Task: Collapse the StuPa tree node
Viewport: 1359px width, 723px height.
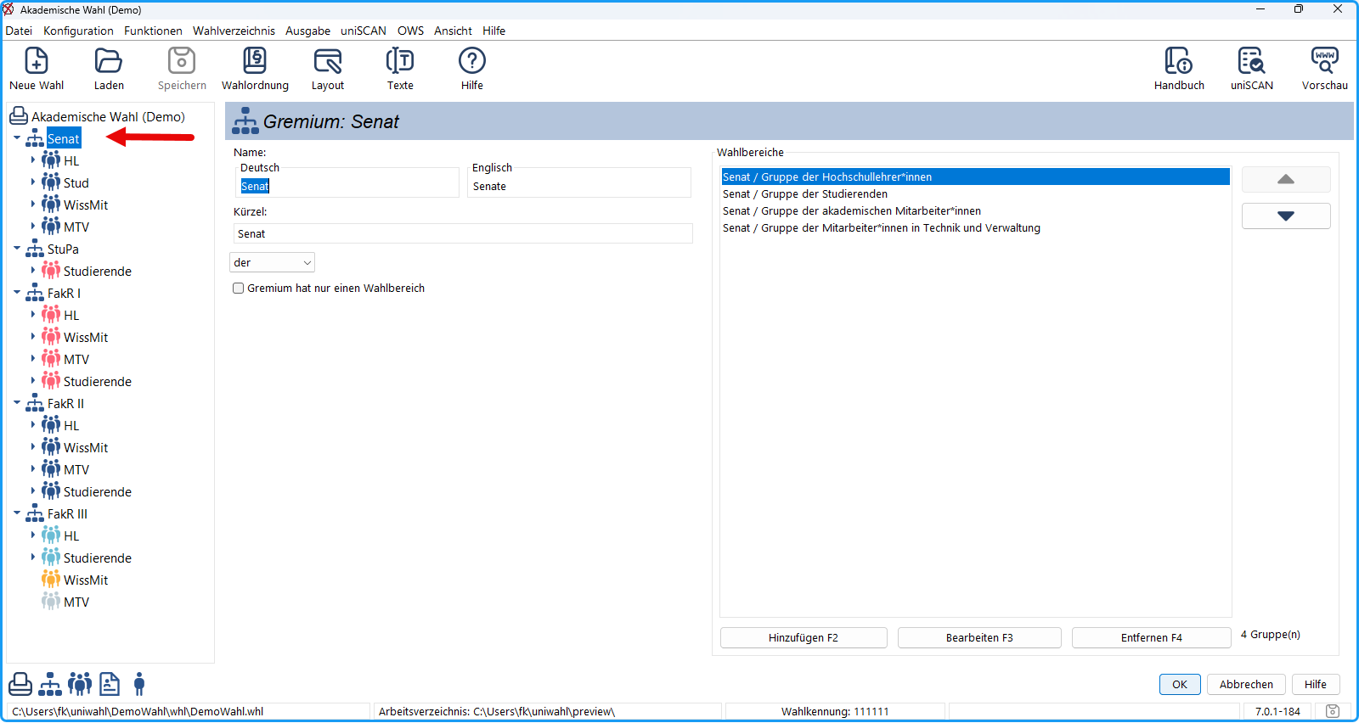Action: pyautogui.click(x=17, y=249)
